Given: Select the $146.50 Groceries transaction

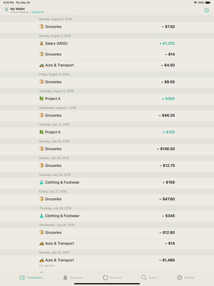Looking at the screenshot, I should (x=107, y=149).
